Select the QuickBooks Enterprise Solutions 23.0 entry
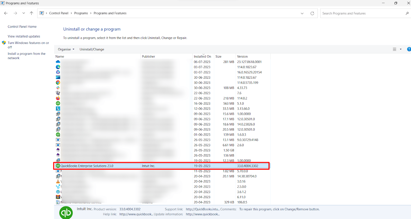411x219 pixels. tap(162, 166)
